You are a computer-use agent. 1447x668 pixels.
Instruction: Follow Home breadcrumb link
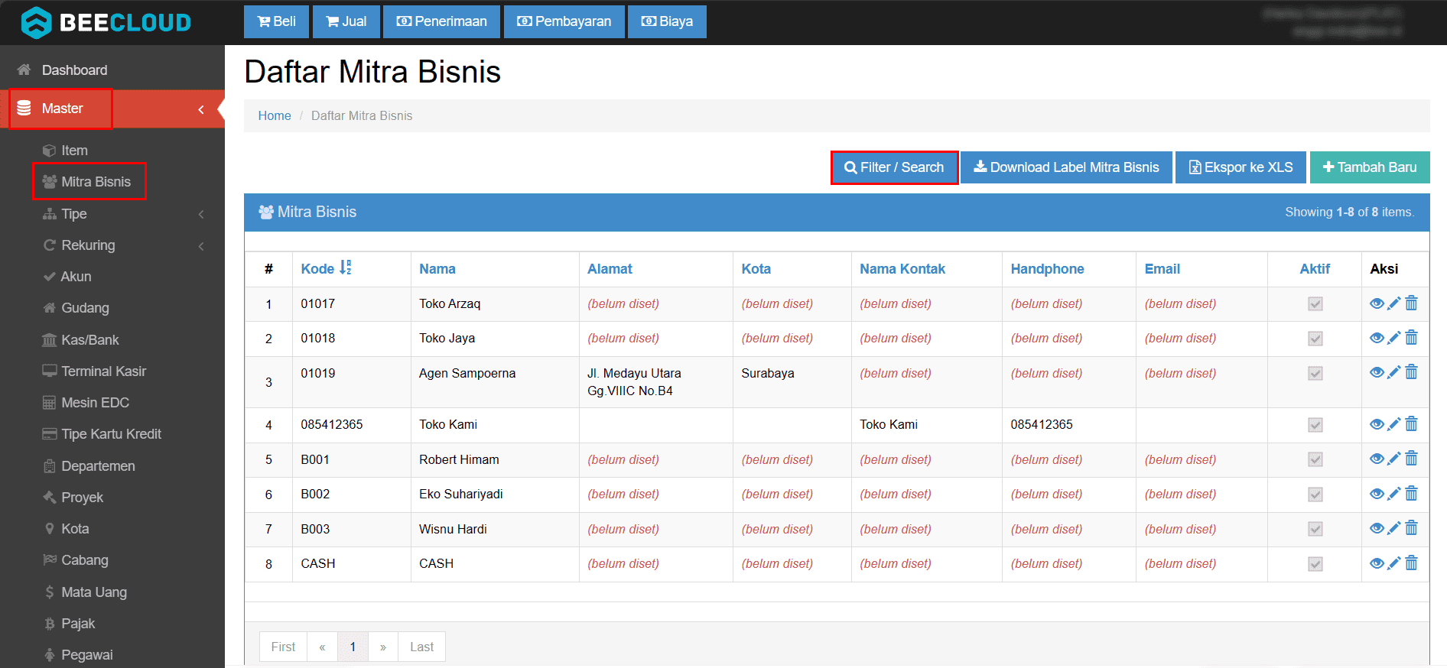(275, 115)
